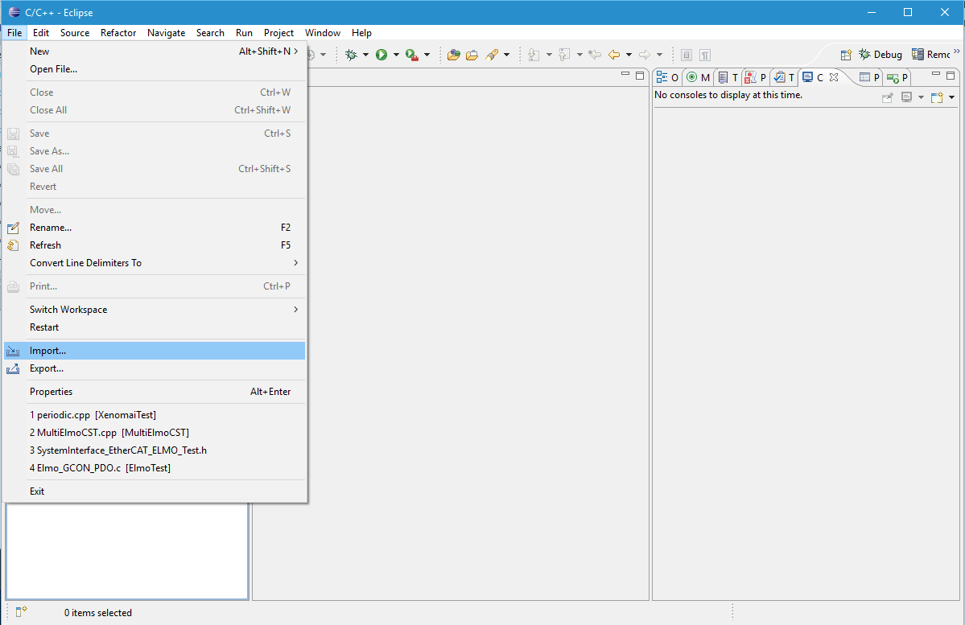965x625 pixels.
Task: Open the Navigate menu
Action: pos(166,33)
